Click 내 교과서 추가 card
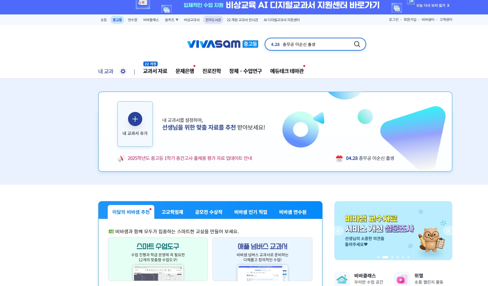Image resolution: width=488 pixels, height=286 pixels. [x=135, y=124]
